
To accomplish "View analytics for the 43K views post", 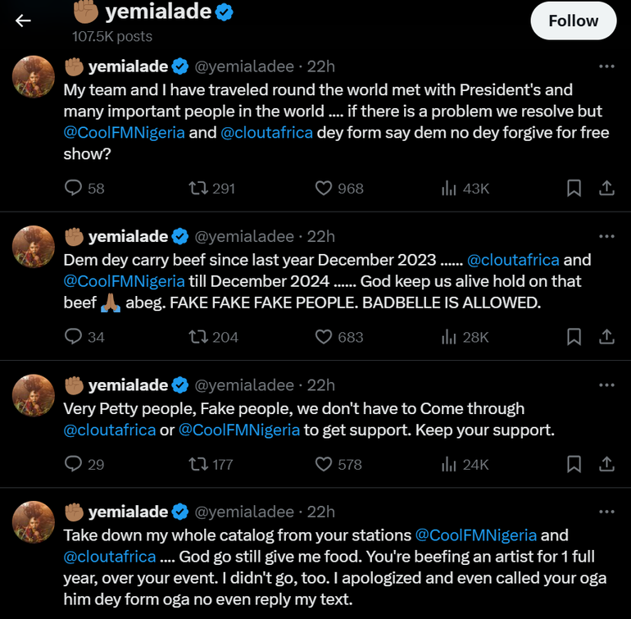I will [x=449, y=189].
